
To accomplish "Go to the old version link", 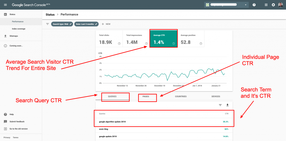I will (19, 129).
